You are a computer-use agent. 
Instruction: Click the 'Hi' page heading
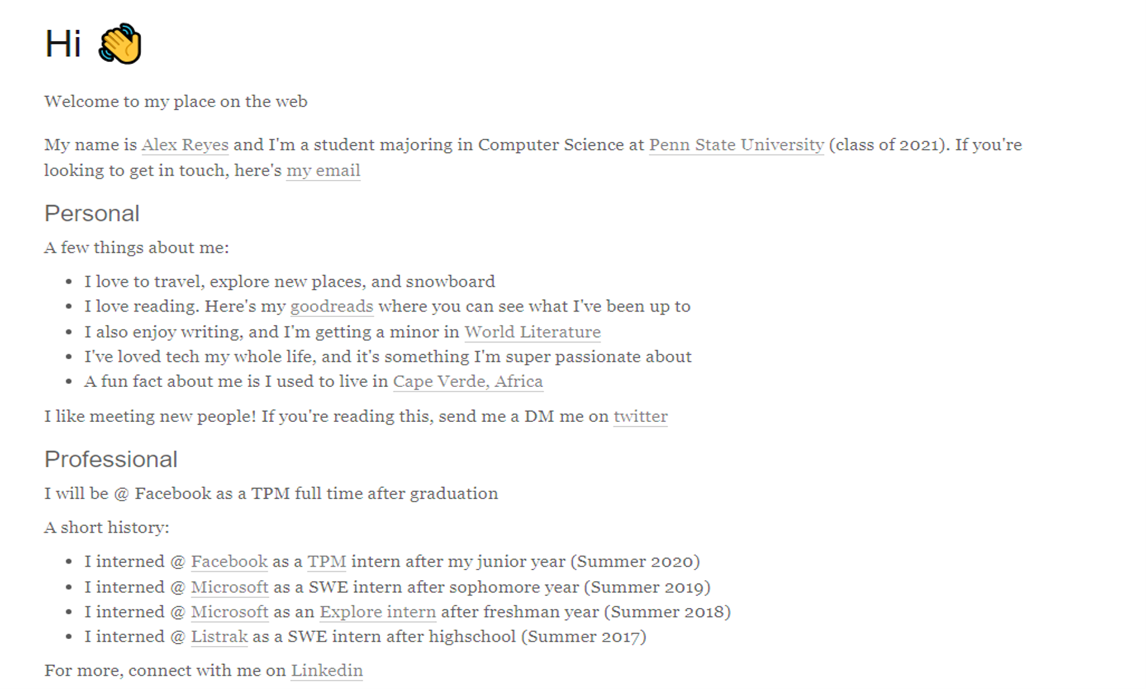63,44
